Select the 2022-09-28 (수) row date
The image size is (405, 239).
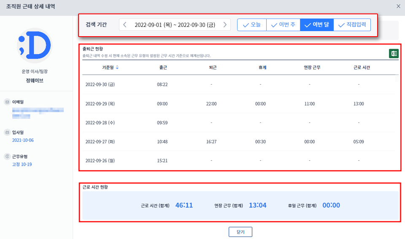tap(100, 122)
